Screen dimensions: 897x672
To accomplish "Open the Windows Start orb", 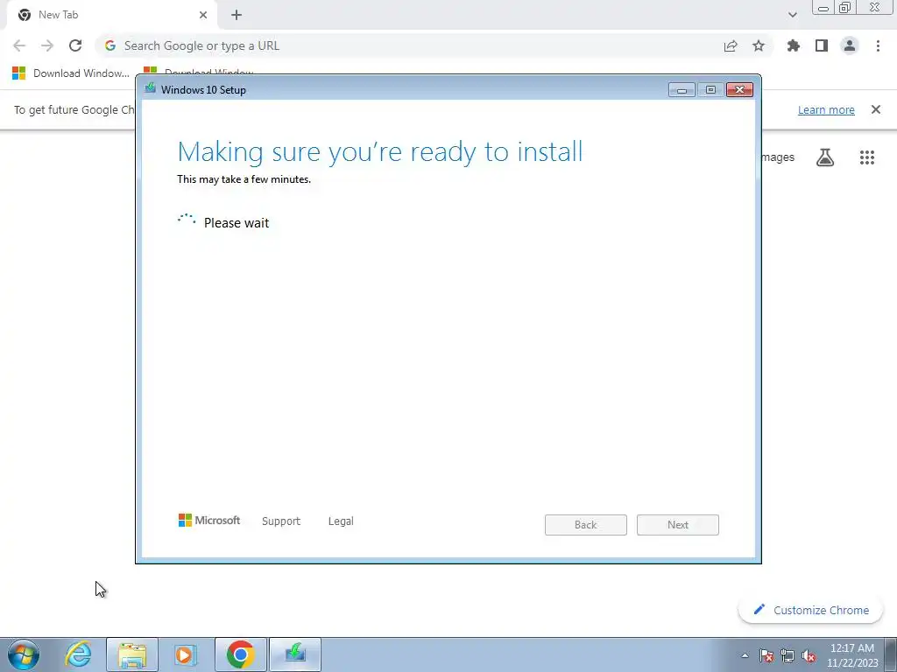I will pos(24,654).
